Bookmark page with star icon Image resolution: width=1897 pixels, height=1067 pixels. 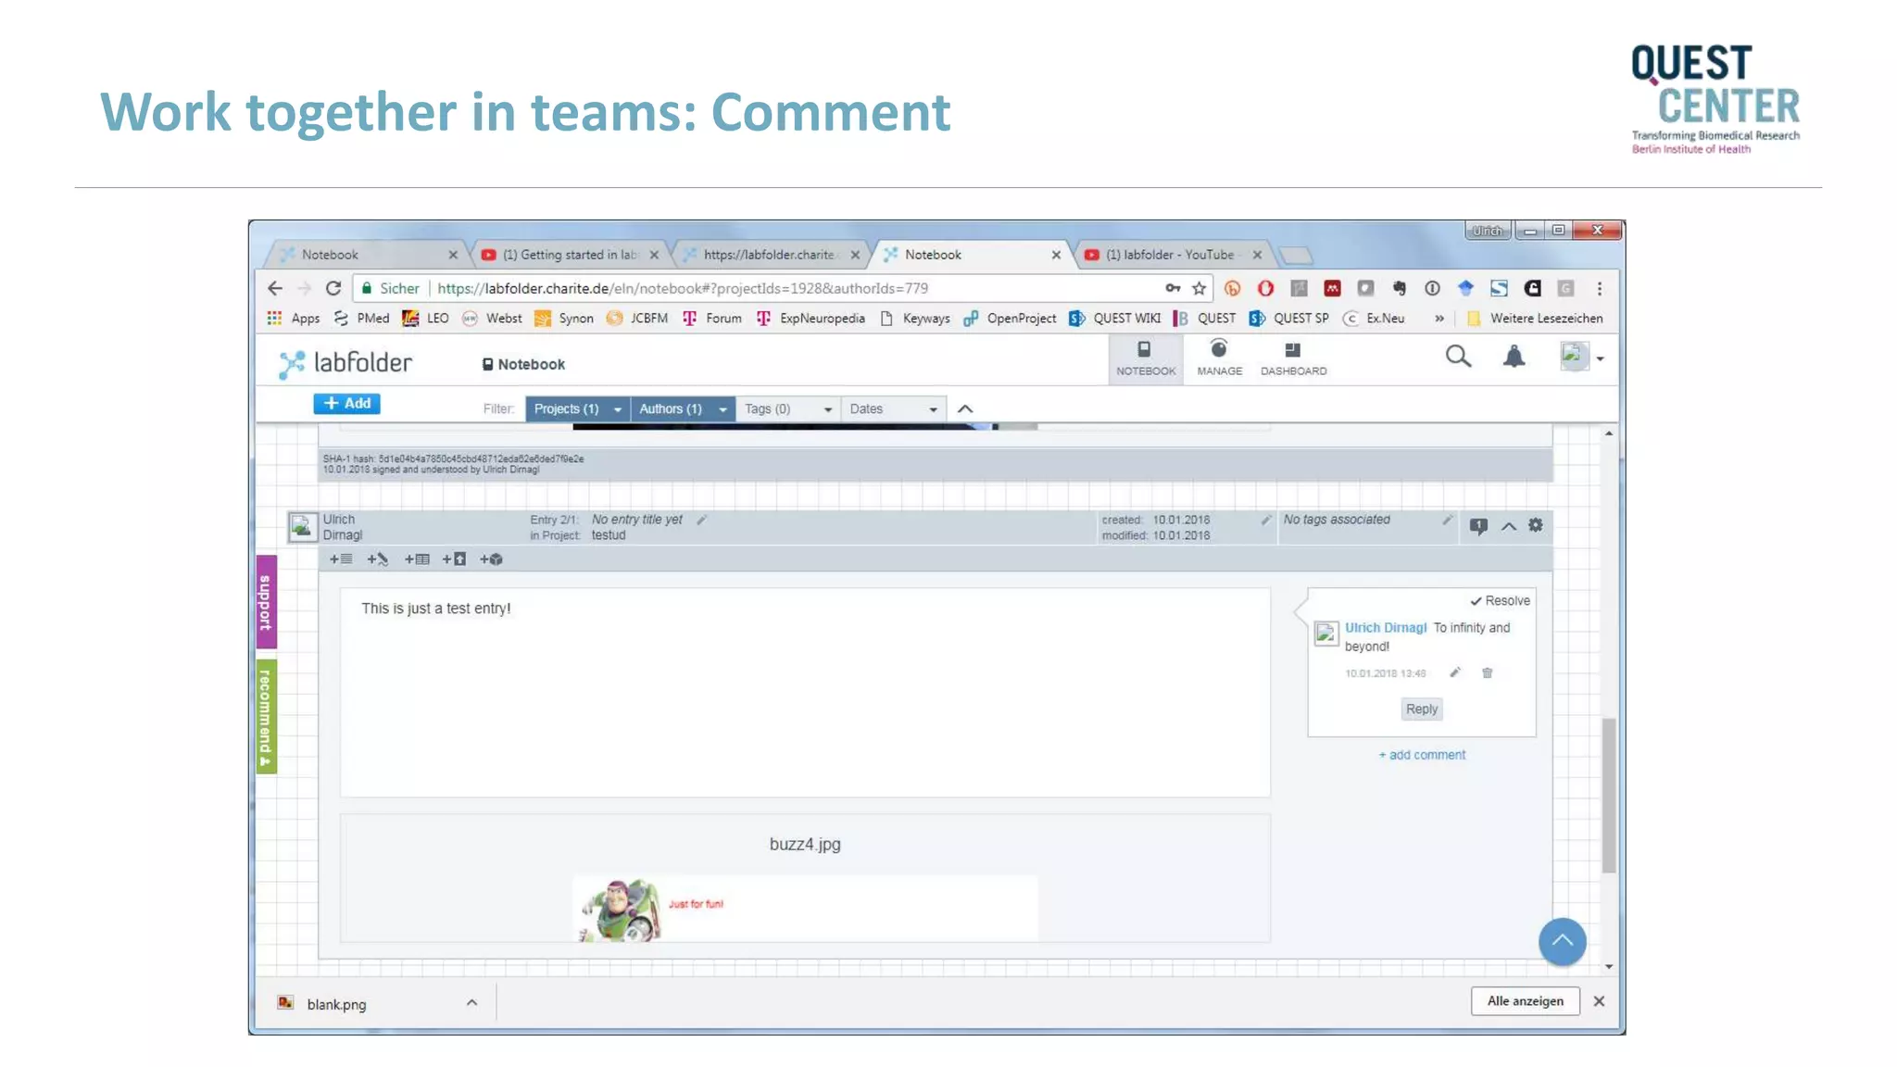[1199, 289]
